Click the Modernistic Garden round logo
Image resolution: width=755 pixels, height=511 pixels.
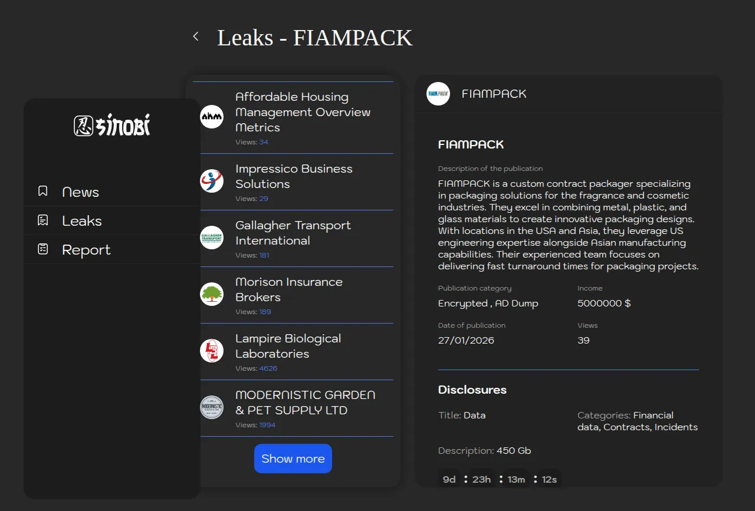point(212,407)
